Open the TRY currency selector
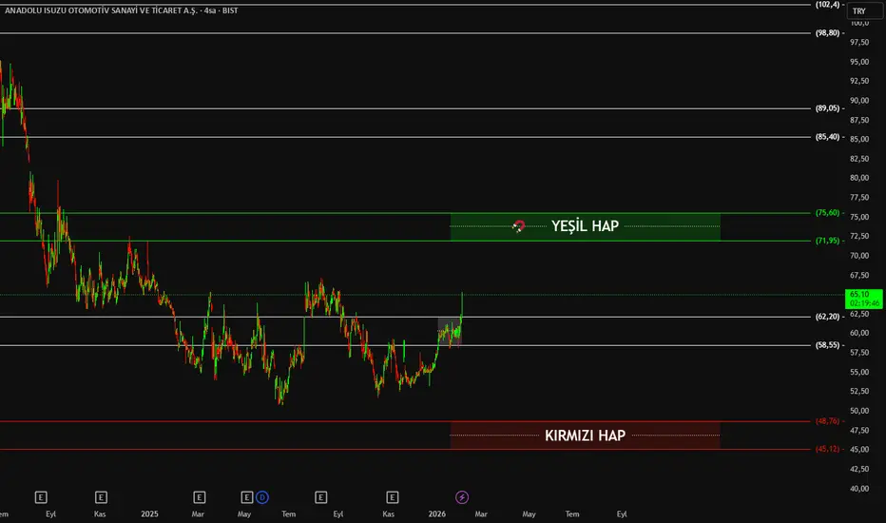886x523 pixels. [864, 10]
